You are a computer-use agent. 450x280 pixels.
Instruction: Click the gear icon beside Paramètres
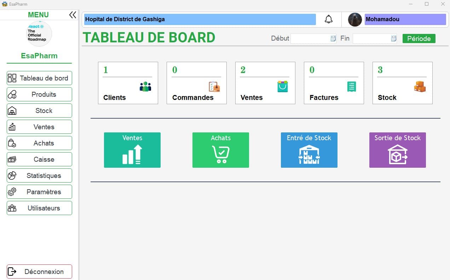[x=12, y=192]
